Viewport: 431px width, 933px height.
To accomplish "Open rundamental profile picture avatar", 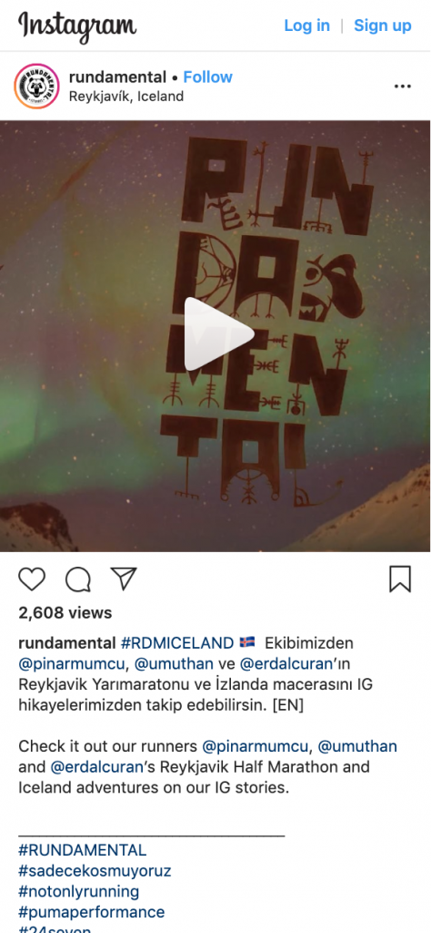I will (x=36, y=87).
